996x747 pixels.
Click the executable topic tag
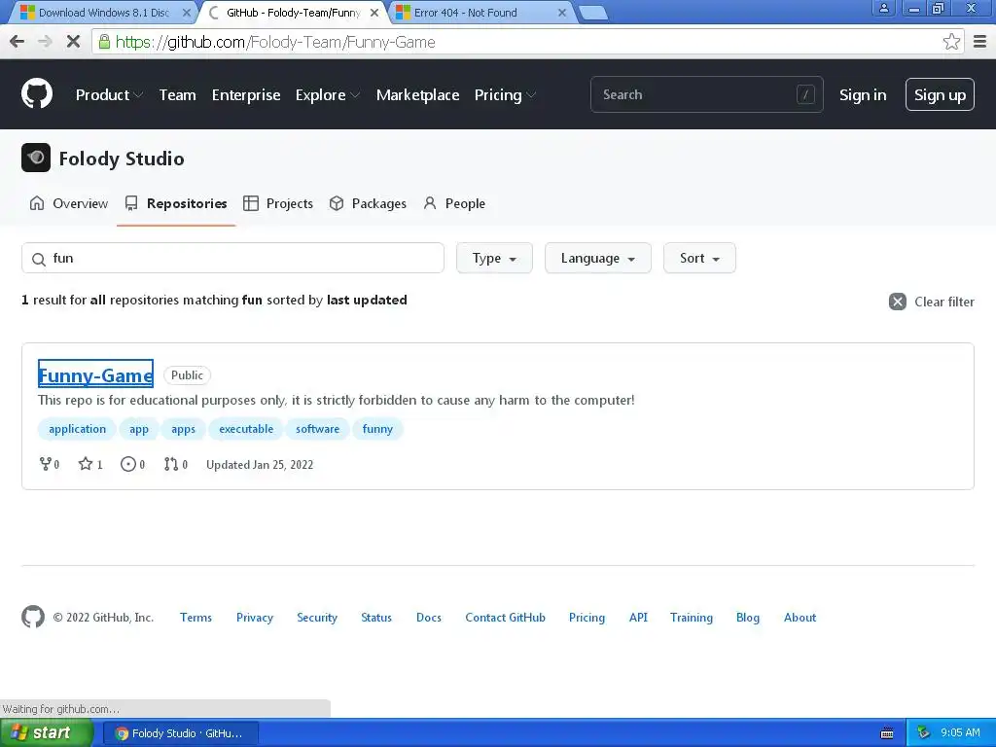pyautogui.click(x=246, y=429)
